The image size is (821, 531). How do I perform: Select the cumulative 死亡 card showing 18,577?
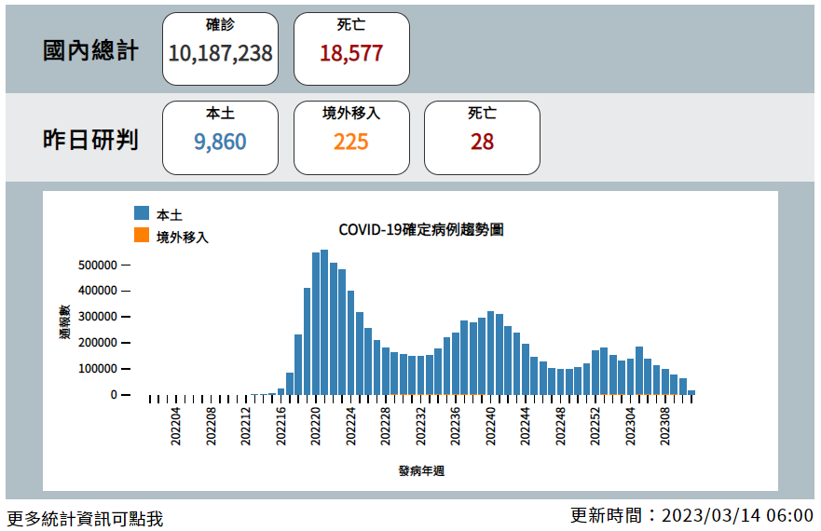[351, 48]
